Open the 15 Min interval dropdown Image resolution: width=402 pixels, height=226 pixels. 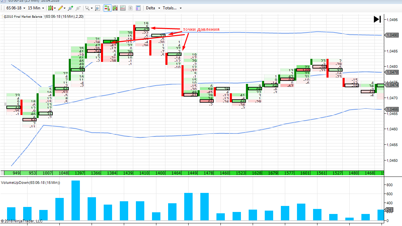(x=36, y=8)
